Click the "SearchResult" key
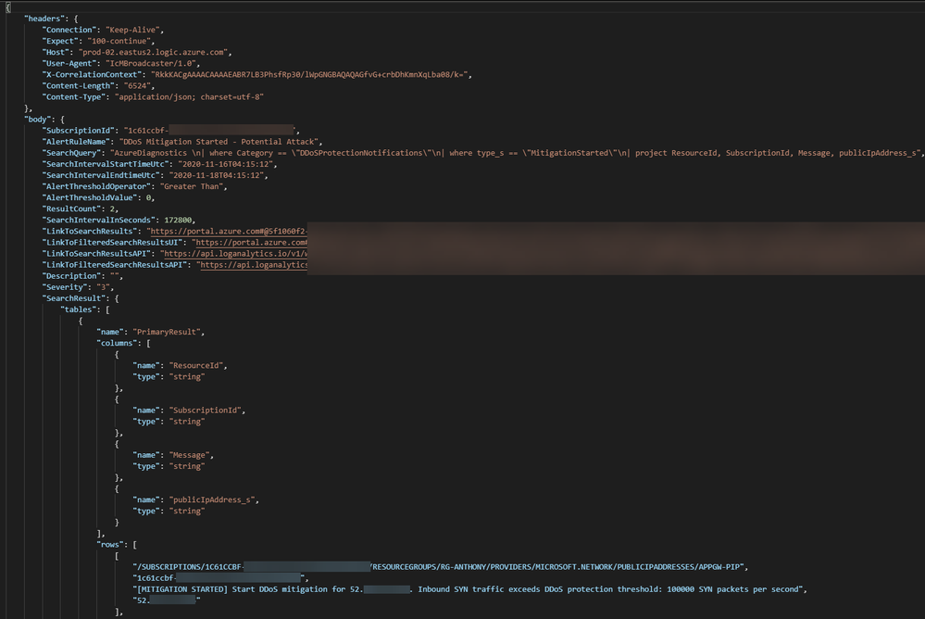The width and height of the screenshot is (925, 619). click(x=74, y=298)
